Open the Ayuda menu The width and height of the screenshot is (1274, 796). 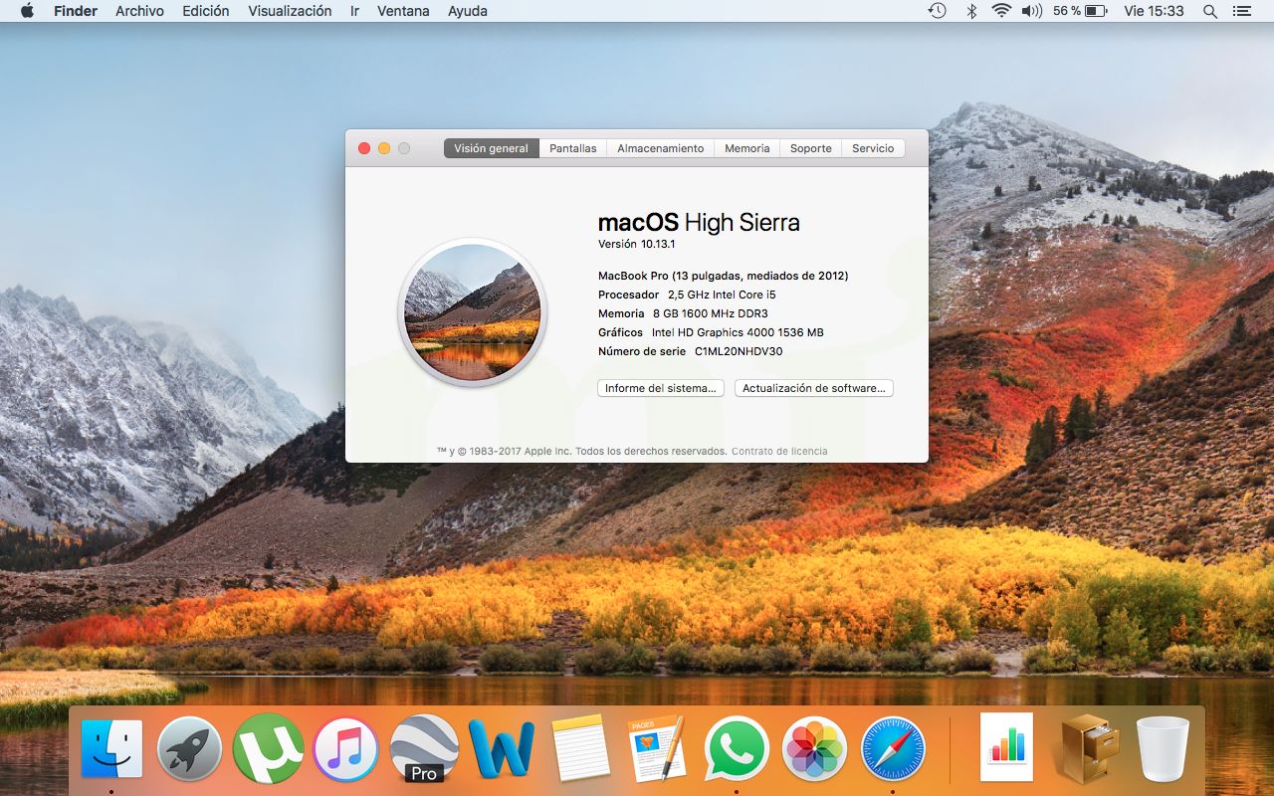click(468, 11)
